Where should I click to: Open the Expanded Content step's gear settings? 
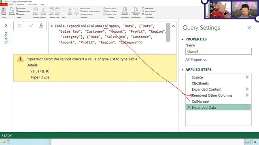(247, 89)
